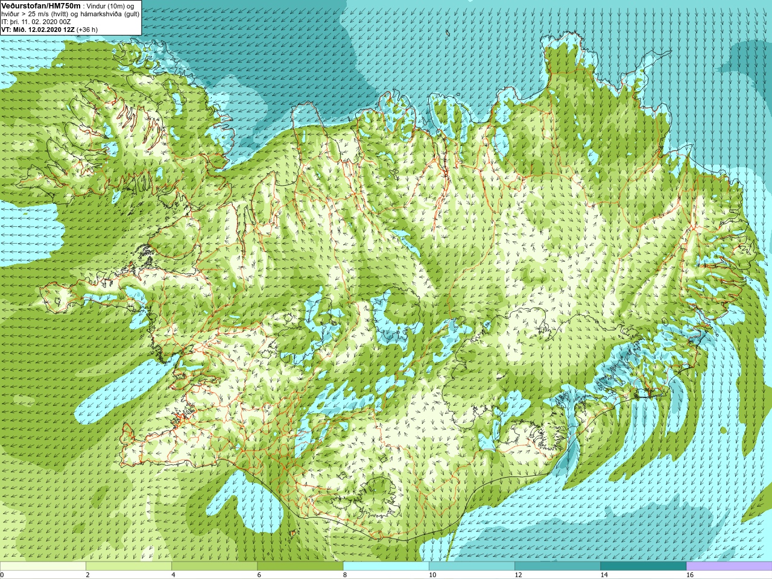Screen dimensions: 772x579
Task: Click the 'Veðurstofan/HM750m' title text
Action: click(41, 5)
